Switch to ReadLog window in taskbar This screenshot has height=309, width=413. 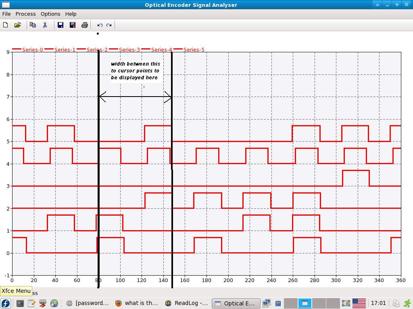point(187,303)
